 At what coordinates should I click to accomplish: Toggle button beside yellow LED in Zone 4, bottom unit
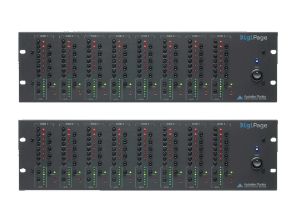tap(125, 172)
